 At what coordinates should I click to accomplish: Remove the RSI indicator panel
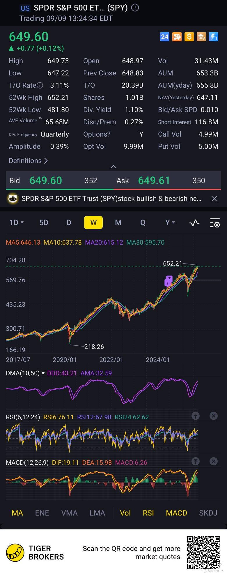point(214,416)
